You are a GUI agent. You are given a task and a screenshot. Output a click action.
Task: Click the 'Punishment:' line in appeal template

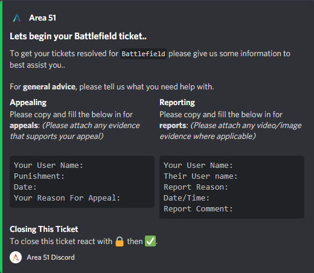click(39, 176)
